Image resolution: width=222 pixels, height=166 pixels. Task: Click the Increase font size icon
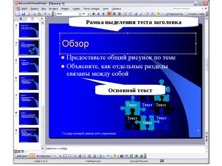pos(136,14)
